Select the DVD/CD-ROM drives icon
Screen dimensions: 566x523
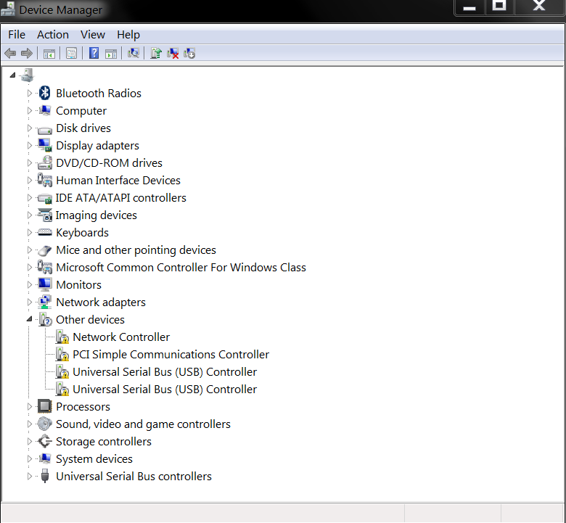(45, 162)
